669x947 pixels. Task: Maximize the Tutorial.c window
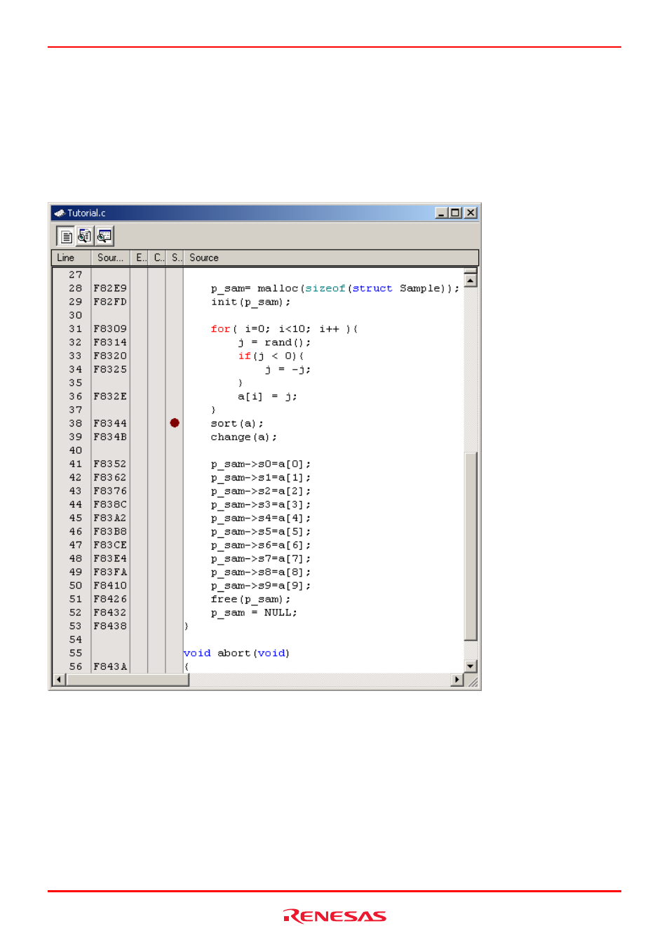pos(455,213)
